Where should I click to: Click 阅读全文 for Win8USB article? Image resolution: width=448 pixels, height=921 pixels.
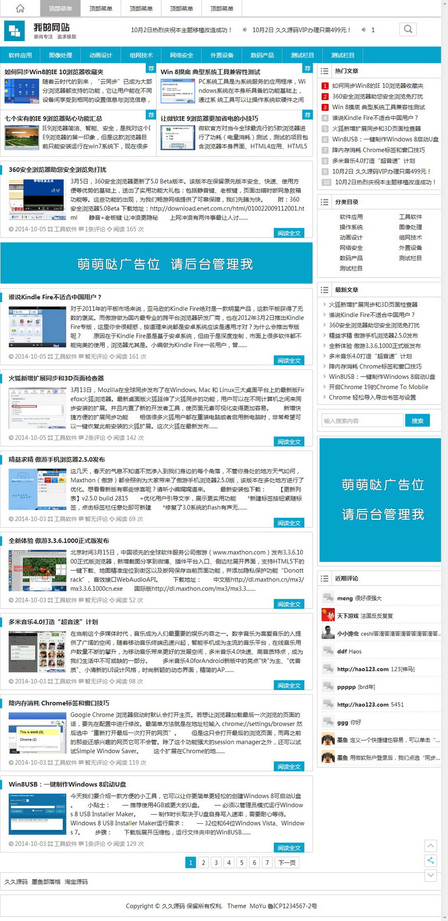click(x=289, y=848)
